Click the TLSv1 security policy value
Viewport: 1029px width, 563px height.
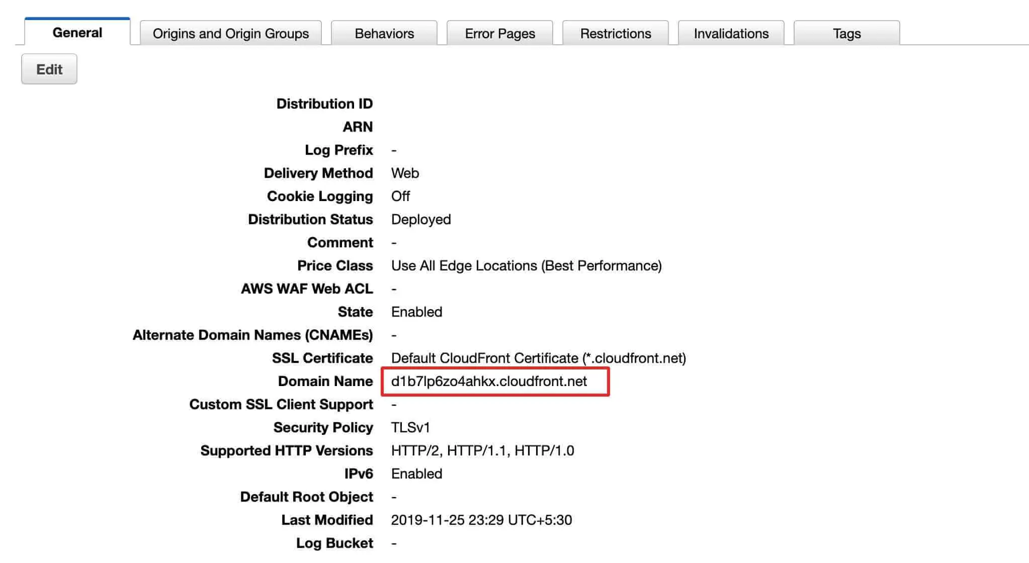(x=410, y=428)
